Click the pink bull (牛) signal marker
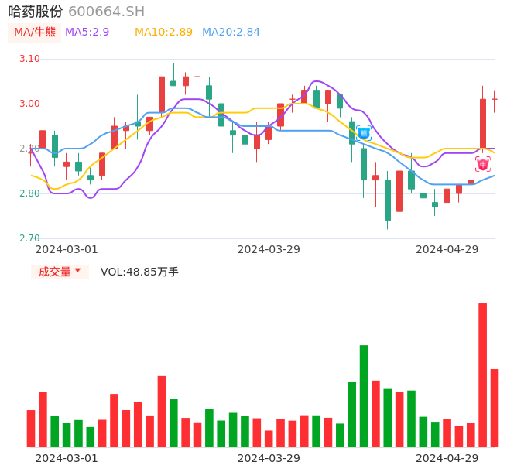531x469 pixels. click(482, 164)
